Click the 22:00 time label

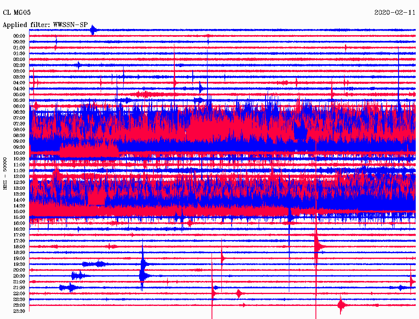pyautogui.click(x=19, y=294)
